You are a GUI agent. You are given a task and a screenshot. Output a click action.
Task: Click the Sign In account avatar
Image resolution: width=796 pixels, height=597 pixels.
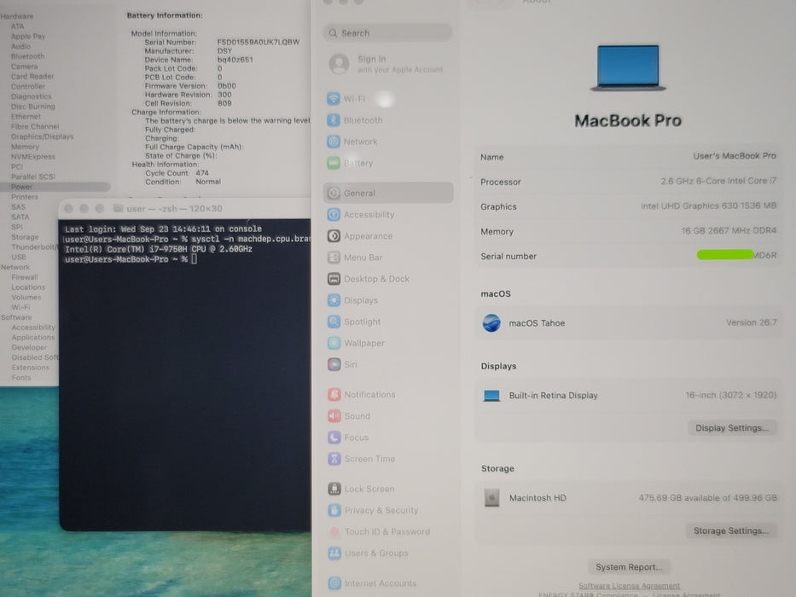339,64
